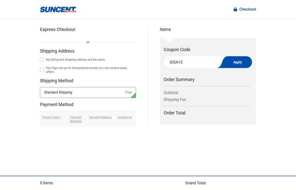Click the Order Total label
This screenshot has width=296, height=190.
[174, 113]
